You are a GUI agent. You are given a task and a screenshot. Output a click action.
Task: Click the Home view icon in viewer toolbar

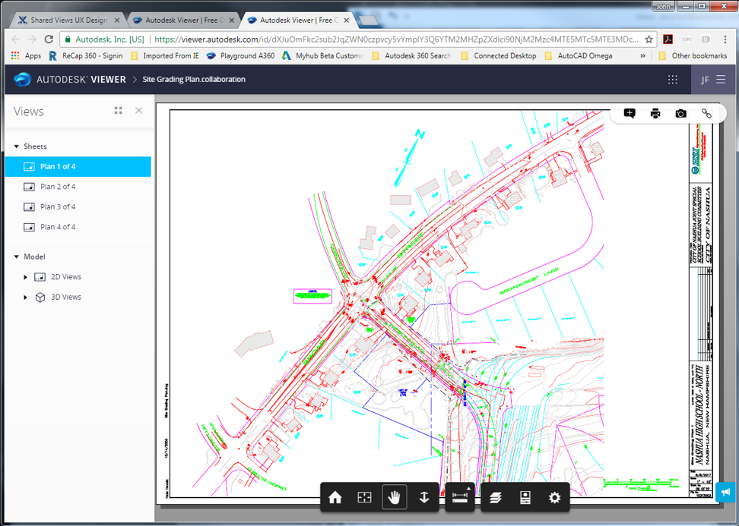pos(335,498)
